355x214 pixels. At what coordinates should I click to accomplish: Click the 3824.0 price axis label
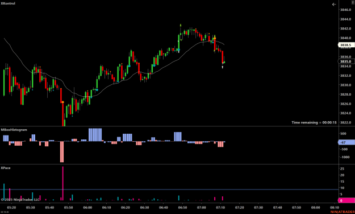pos(346,113)
